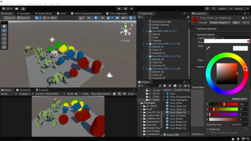251x141 pixels.
Task: Switch to the Audio Mixer tab
Action: tap(43, 13)
